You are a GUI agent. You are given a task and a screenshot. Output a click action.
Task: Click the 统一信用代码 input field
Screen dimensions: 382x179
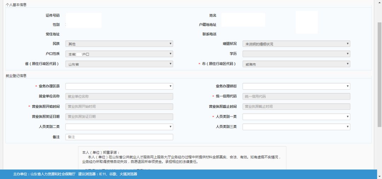pyautogui.click(x=296, y=96)
